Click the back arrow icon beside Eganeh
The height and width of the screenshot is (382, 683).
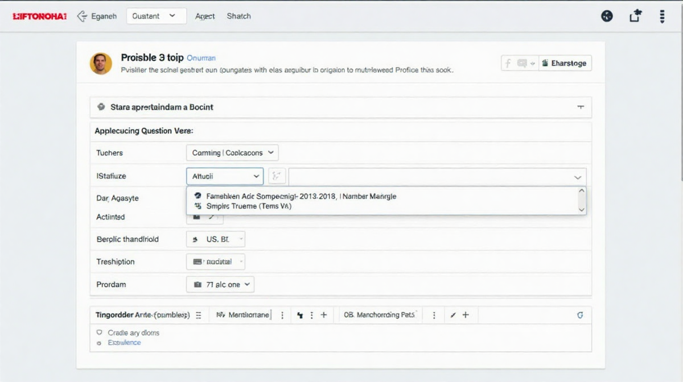click(82, 16)
